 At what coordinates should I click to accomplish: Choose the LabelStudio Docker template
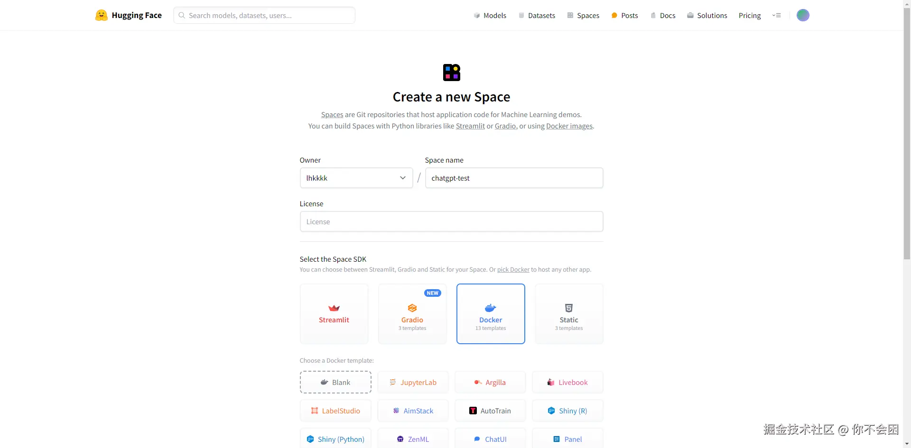(x=335, y=411)
